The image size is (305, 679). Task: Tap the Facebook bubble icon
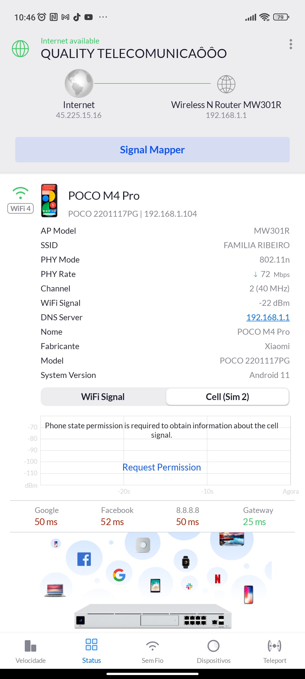tap(84, 559)
